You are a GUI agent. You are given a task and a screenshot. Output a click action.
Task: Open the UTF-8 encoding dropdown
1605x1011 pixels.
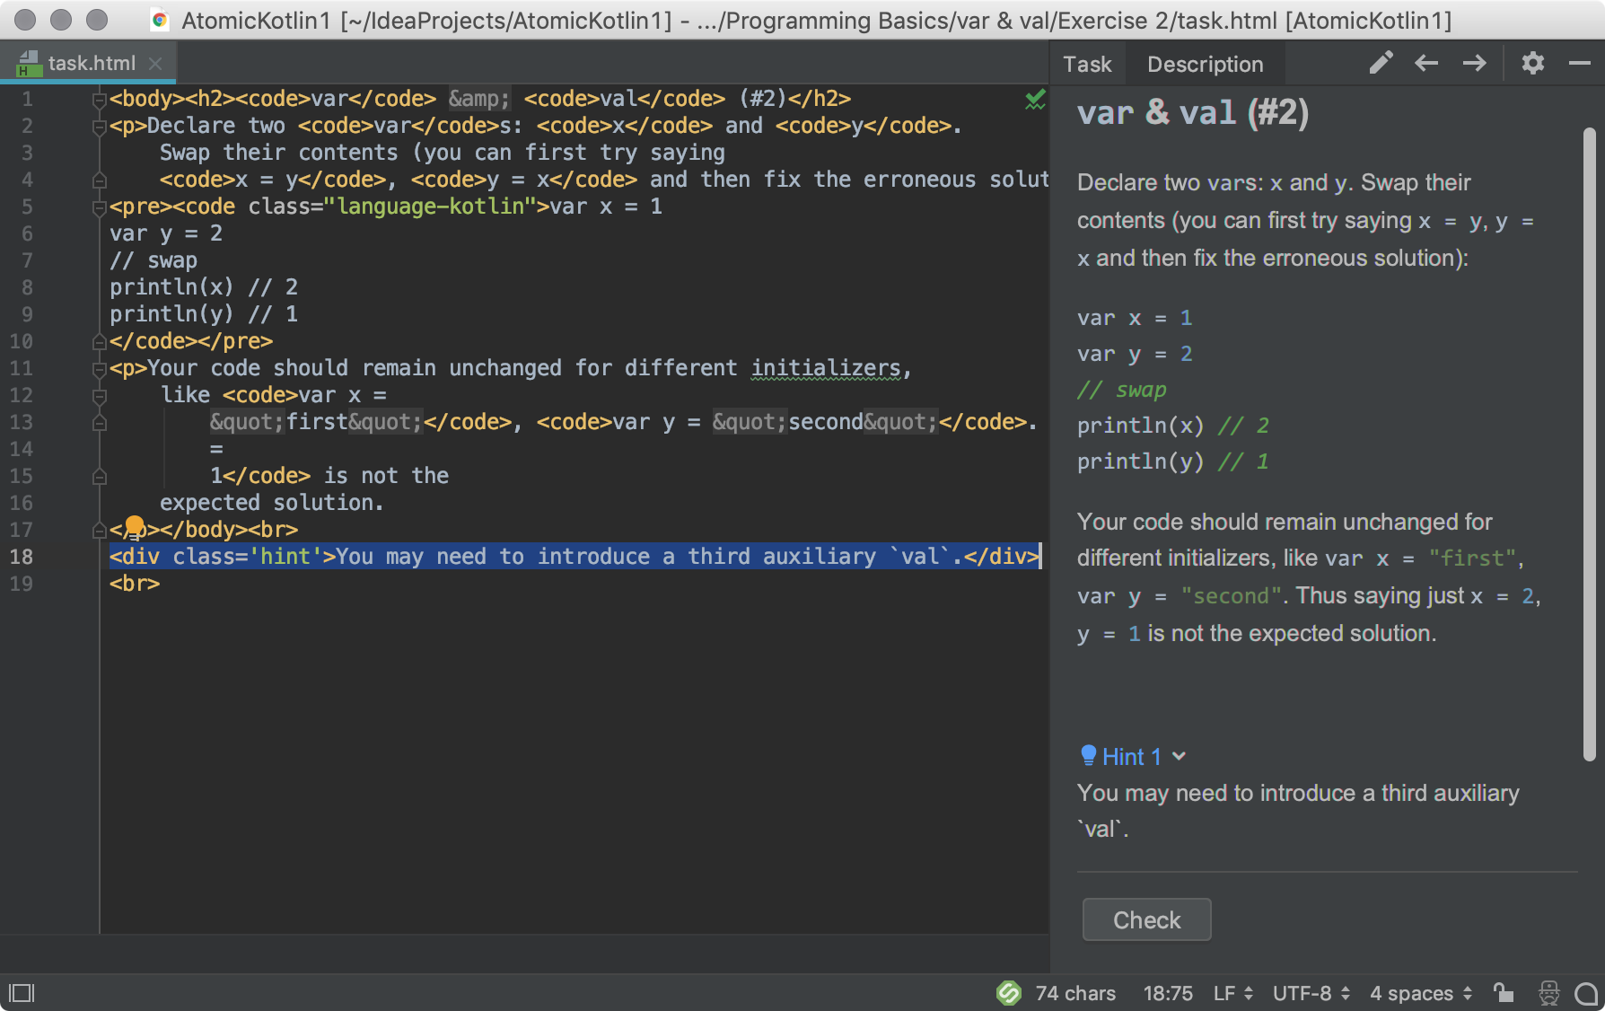click(1311, 993)
